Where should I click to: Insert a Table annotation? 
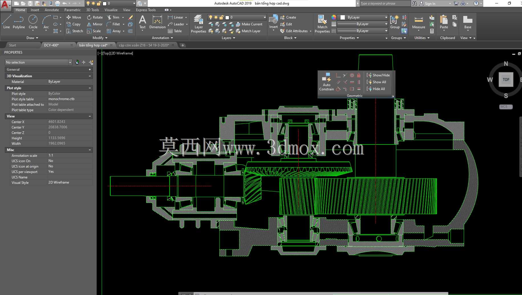click(175, 31)
